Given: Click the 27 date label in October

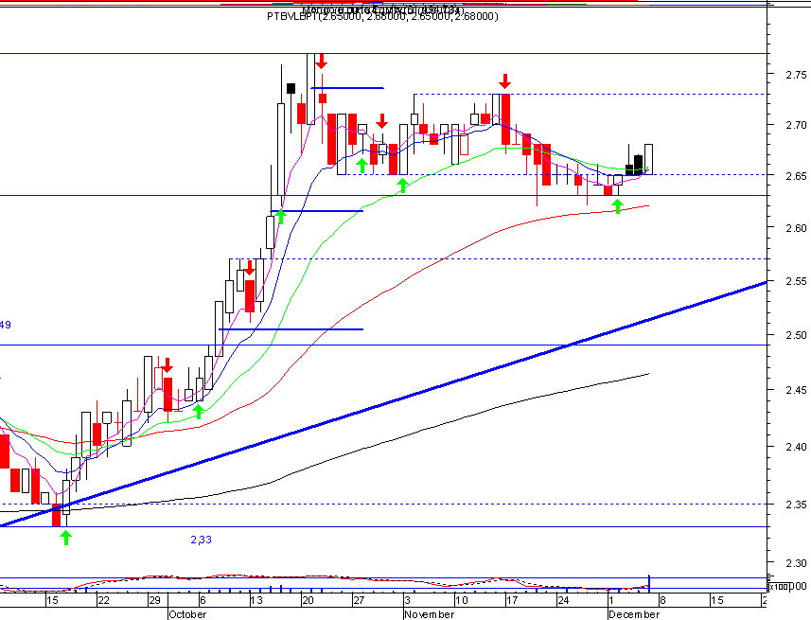Looking at the screenshot, I should (359, 600).
